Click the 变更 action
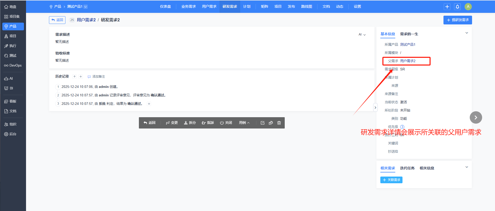The height and width of the screenshot is (211, 495). [172, 123]
